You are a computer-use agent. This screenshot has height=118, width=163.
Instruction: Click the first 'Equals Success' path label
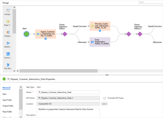[x=80, y=26]
